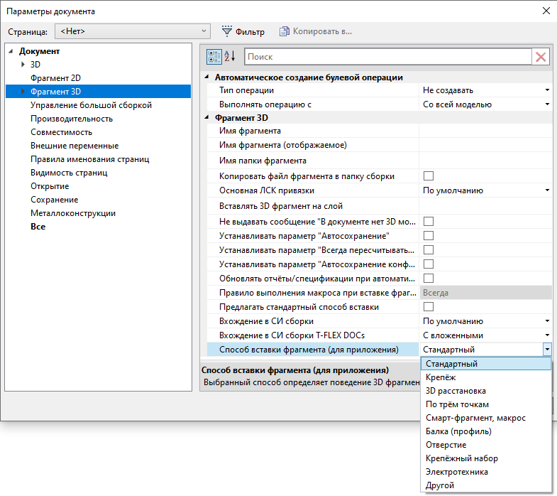The width and height of the screenshot is (557, 496).
Task: Select 'Крепёж' from the dropdown list
Action: click(x=441, y=377)
